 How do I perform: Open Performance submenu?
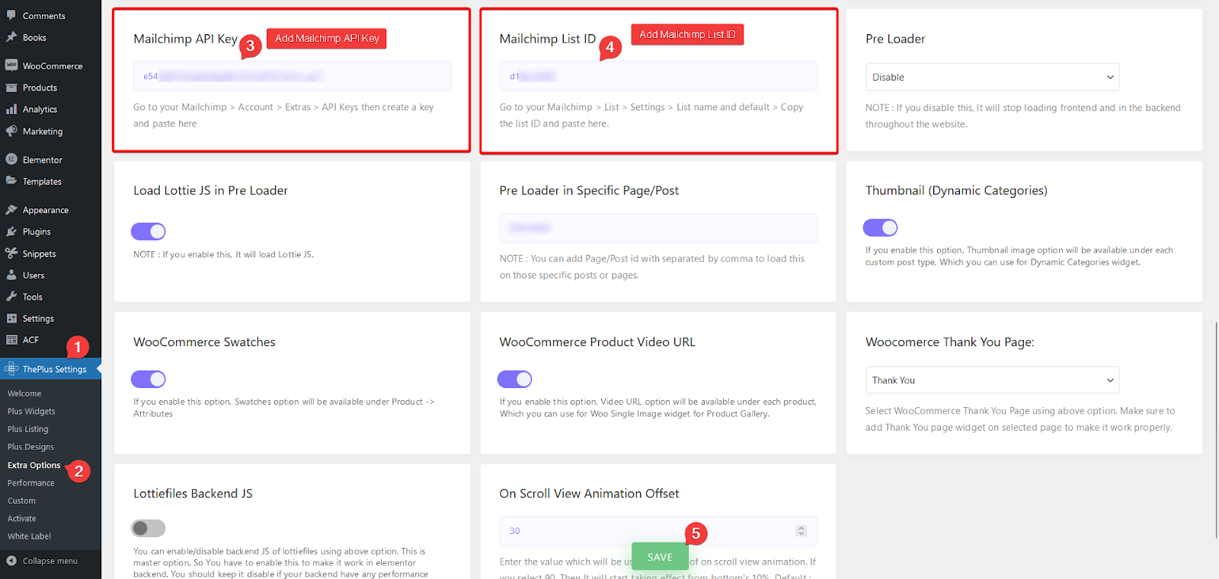31,482
